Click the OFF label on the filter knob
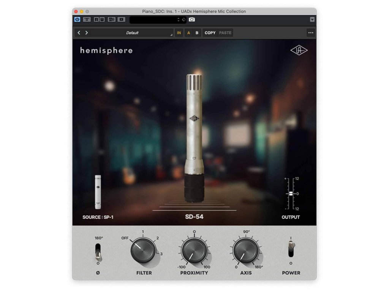The height and width of the screenshot is (291, 389). [x=125, y=238]
